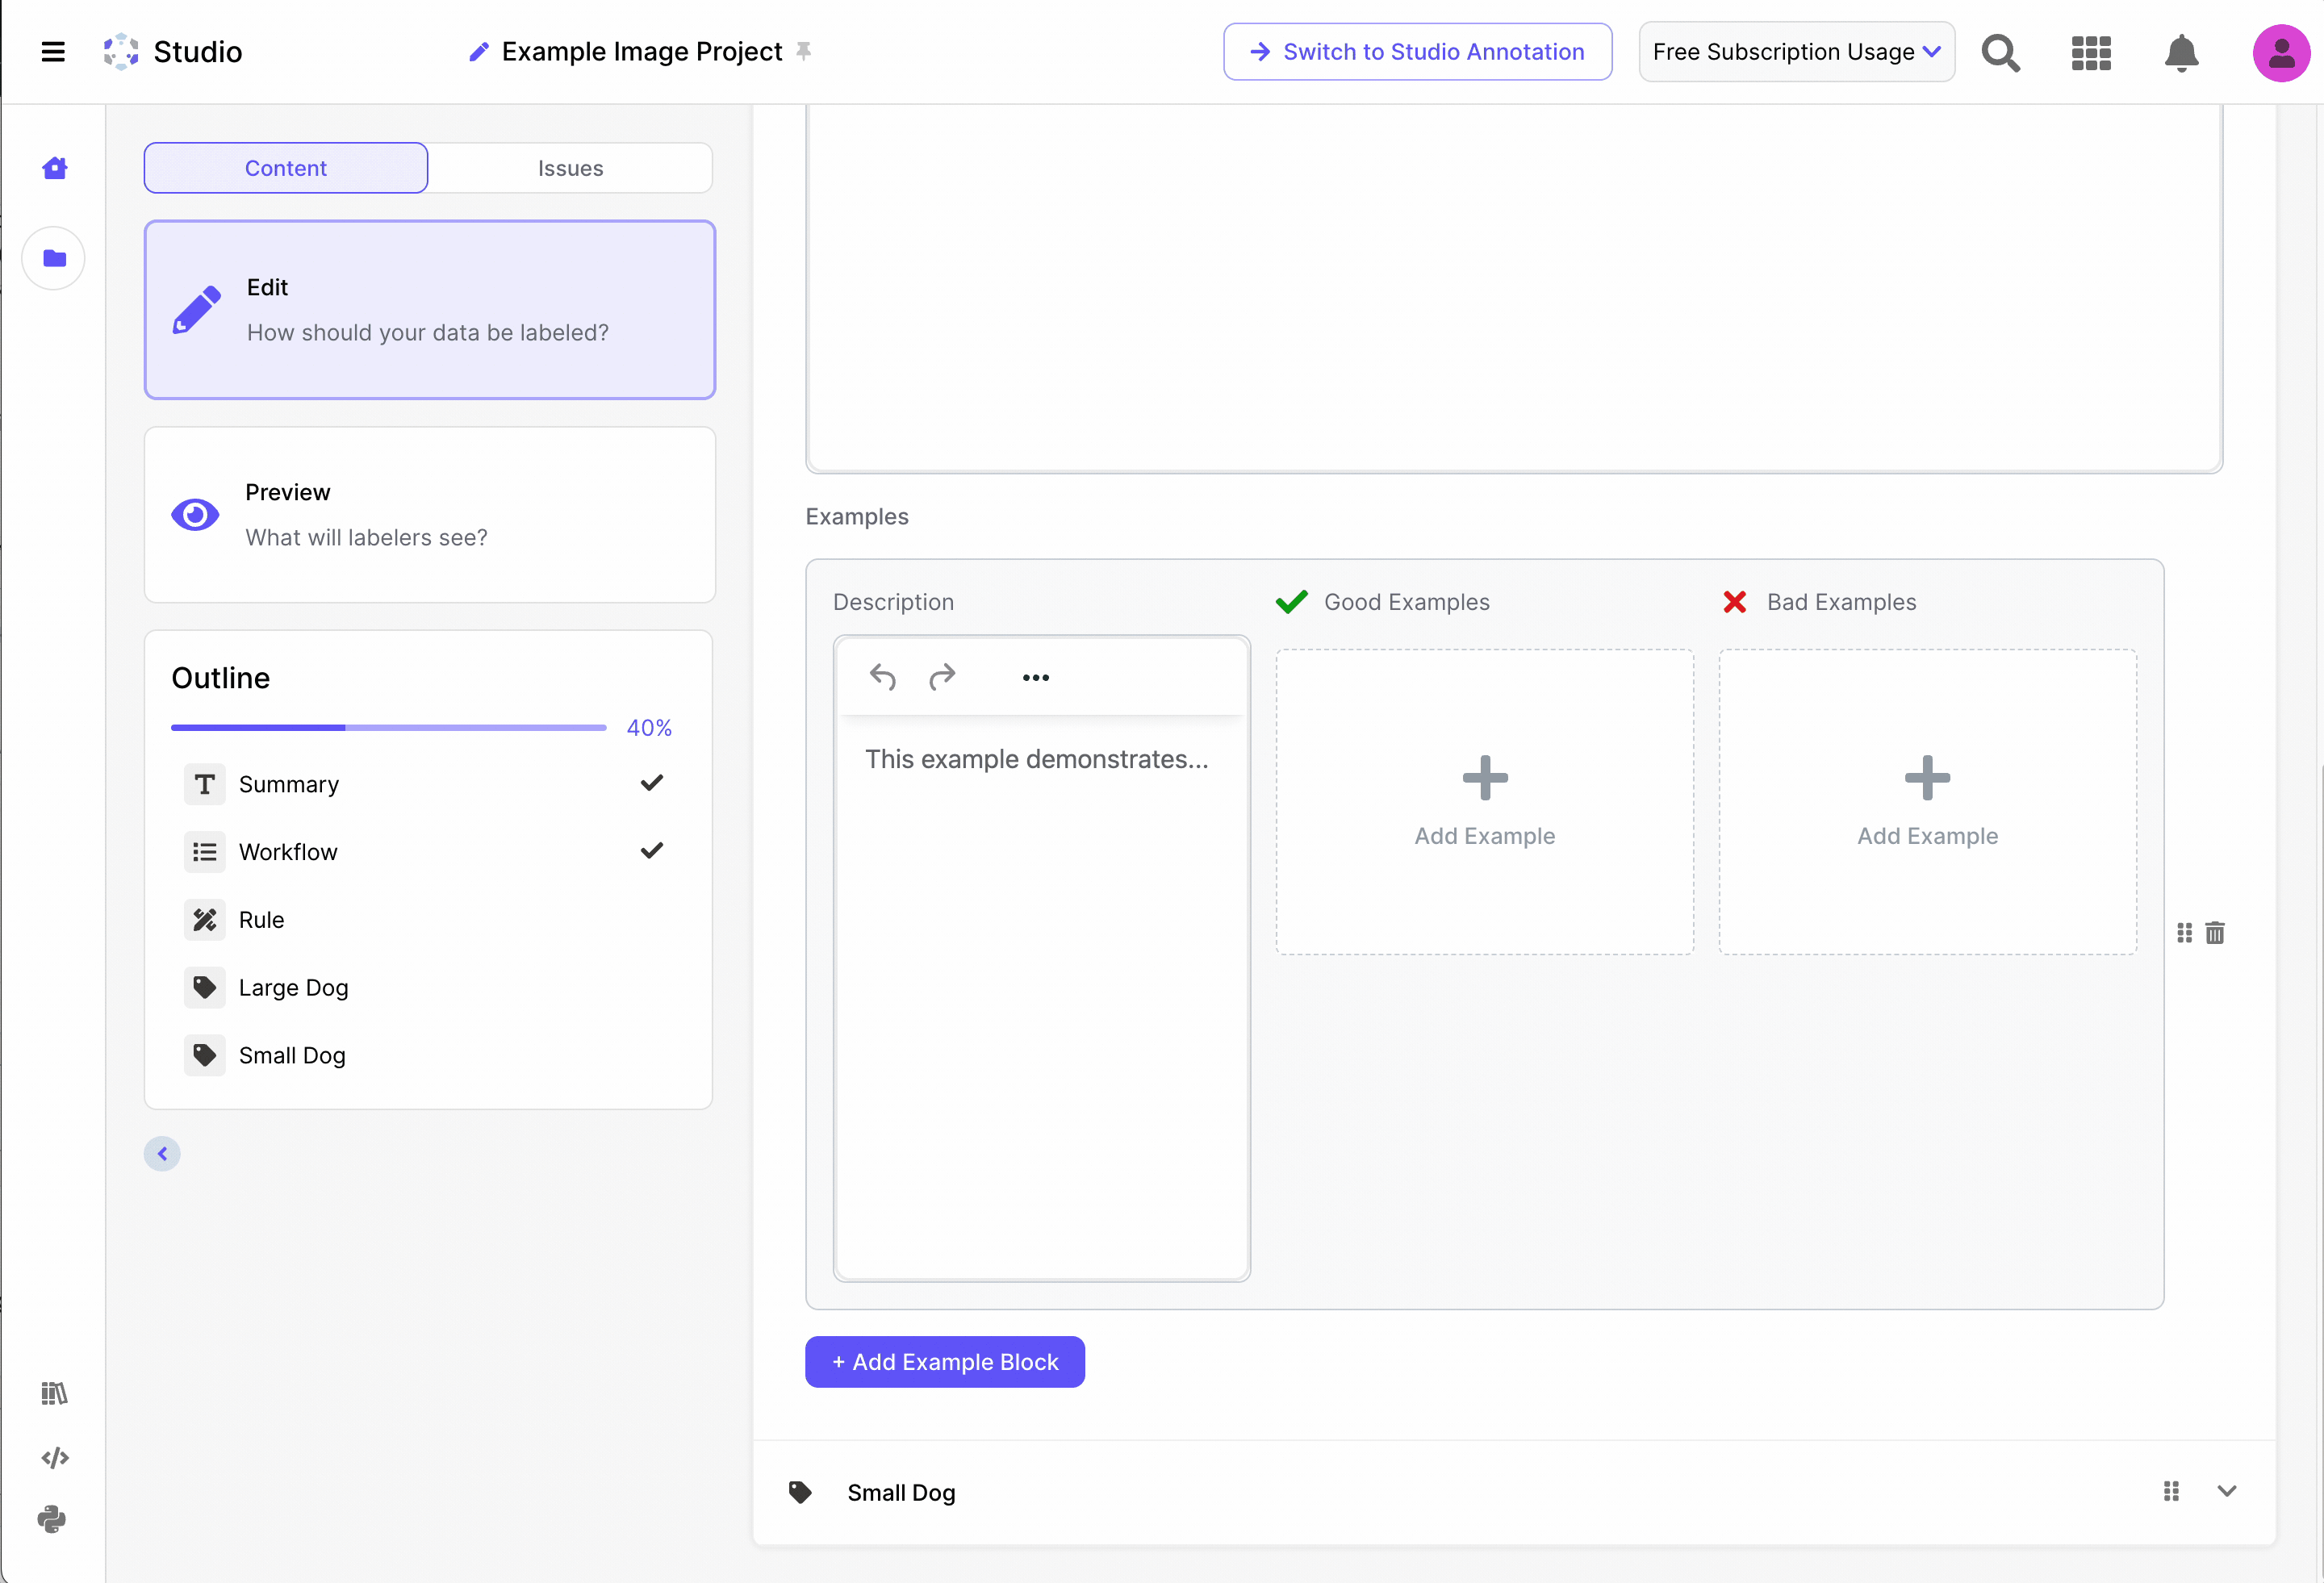Open the folder projects icon

[54, 259]
